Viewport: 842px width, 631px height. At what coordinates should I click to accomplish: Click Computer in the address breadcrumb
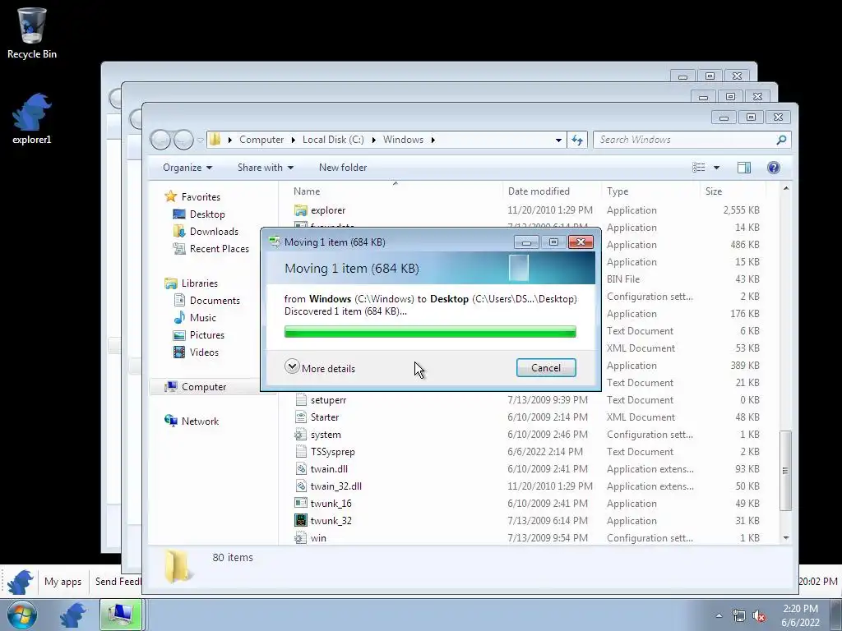point(261,140)
